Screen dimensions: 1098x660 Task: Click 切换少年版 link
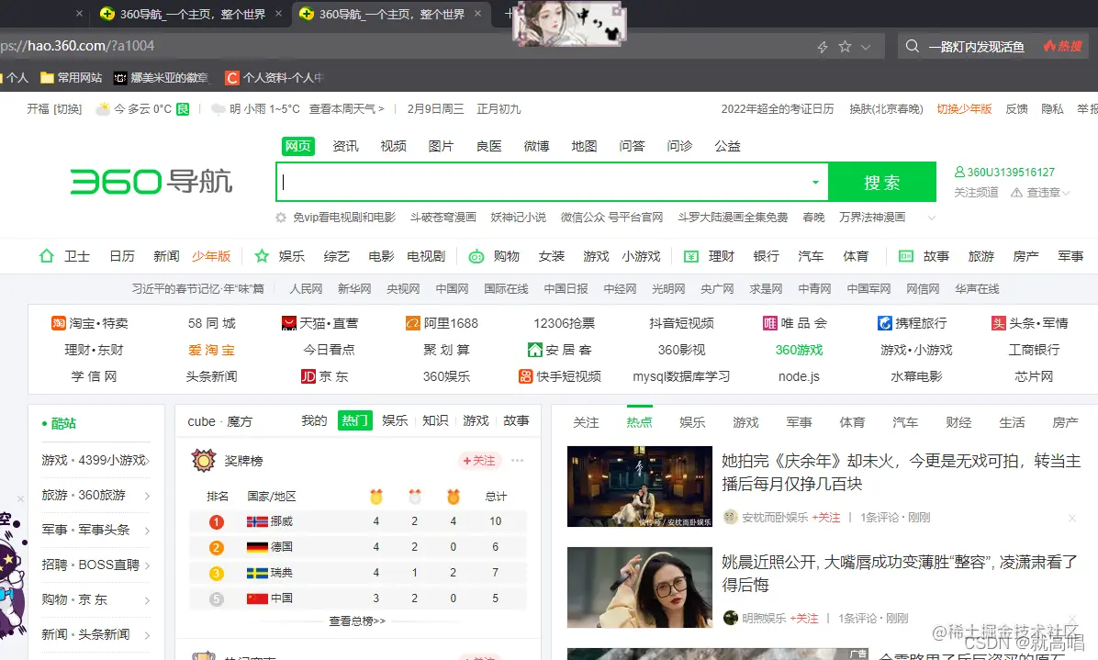[x=964, y=108]
